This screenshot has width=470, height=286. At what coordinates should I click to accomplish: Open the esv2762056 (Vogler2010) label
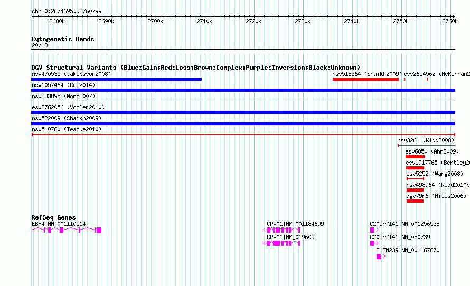tap(68, 107)
